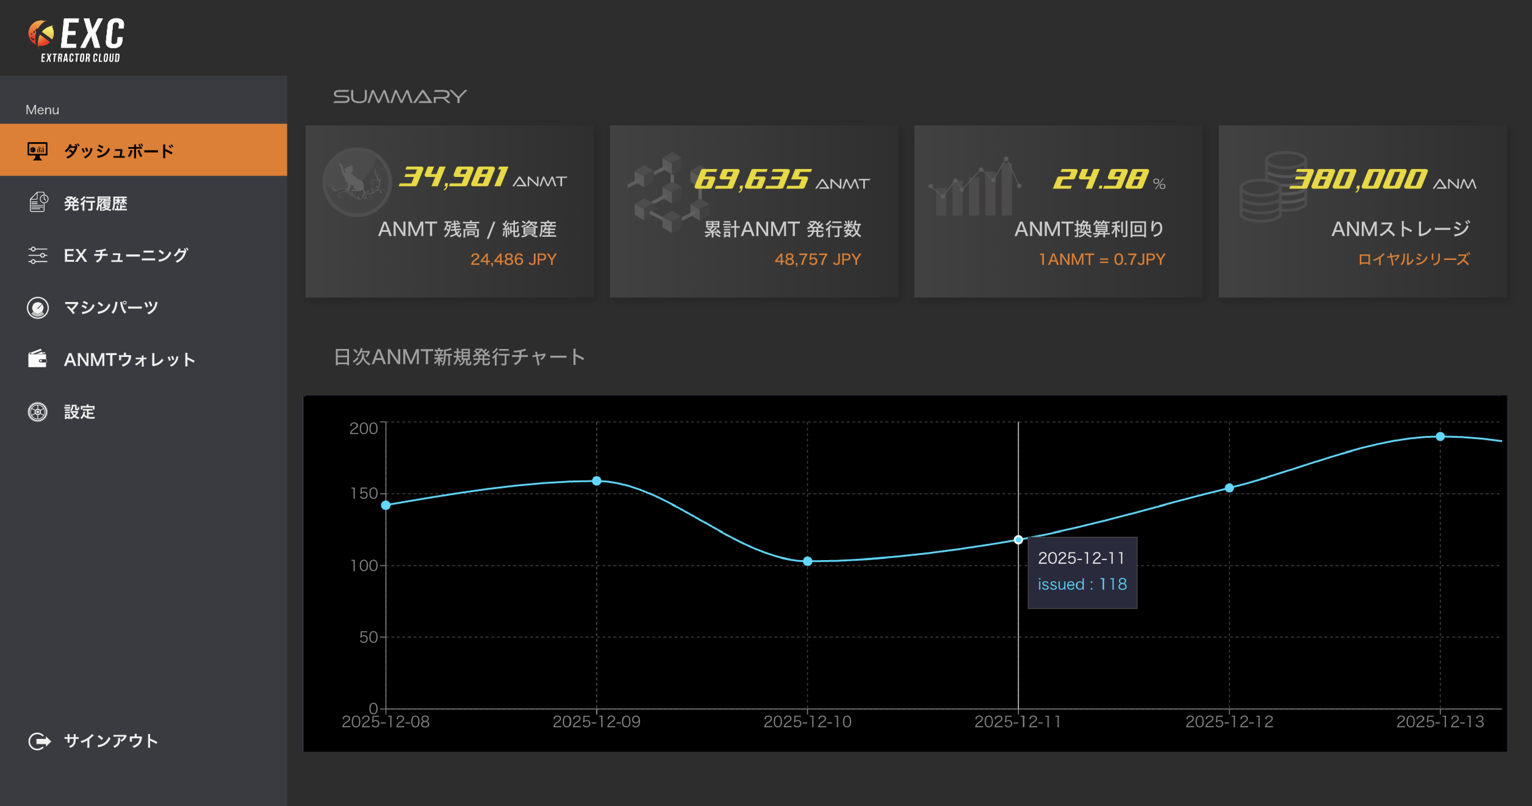Select マシンパーツ in the sidebar
1532x806 pixels.
coord(111,308)
